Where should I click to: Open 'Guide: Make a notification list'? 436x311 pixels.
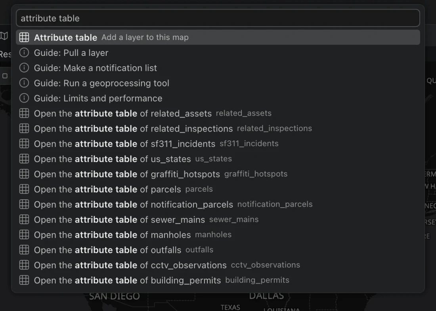218,68
